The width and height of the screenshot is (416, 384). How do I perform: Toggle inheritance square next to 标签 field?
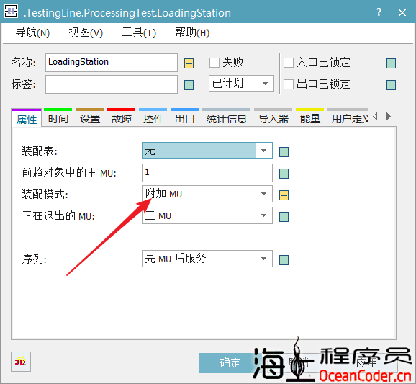[189, 85]
